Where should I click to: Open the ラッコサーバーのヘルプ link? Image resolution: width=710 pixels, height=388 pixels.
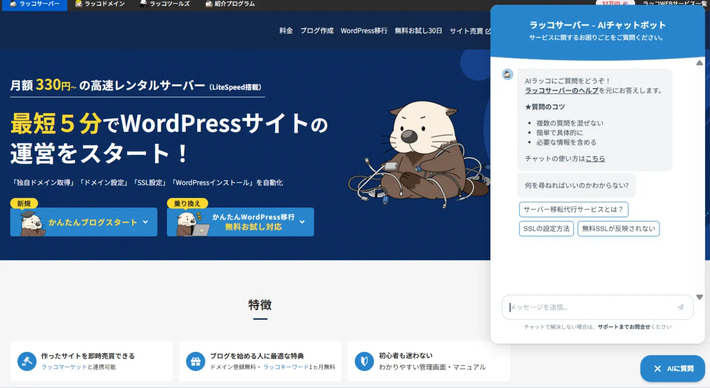[561, 90]
